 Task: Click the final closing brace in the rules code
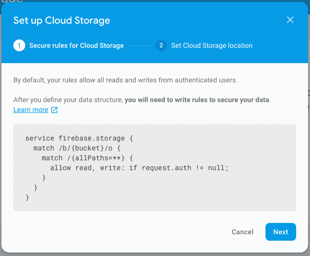[x=27, y=197]
